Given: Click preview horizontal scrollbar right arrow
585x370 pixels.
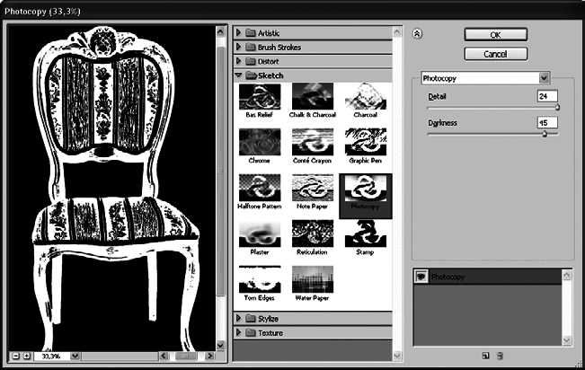Looking at the screenshot, I should tap(209, 357).
